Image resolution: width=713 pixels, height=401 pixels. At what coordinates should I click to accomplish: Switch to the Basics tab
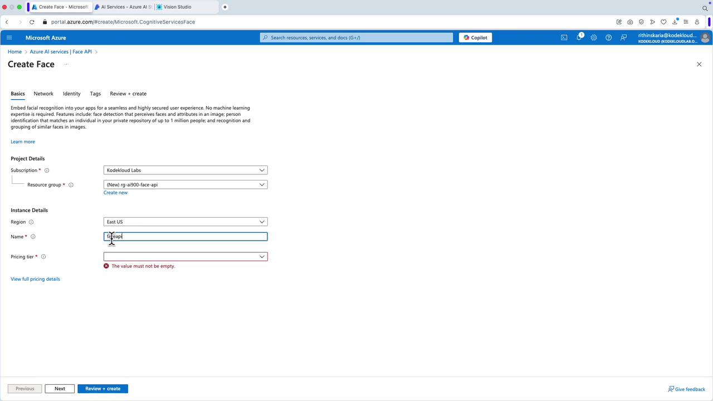[x=18, y=94]
